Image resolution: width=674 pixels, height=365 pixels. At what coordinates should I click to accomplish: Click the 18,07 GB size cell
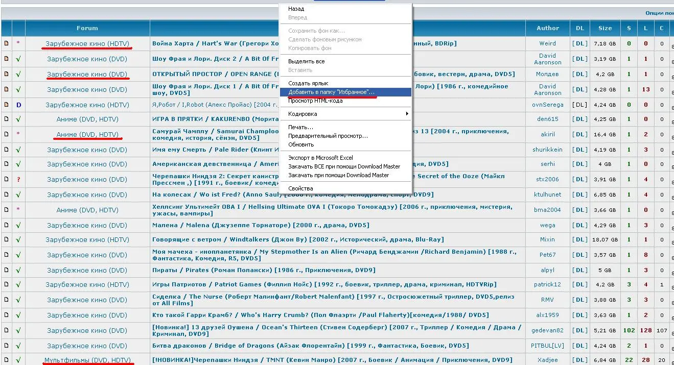tap(605, 239)
